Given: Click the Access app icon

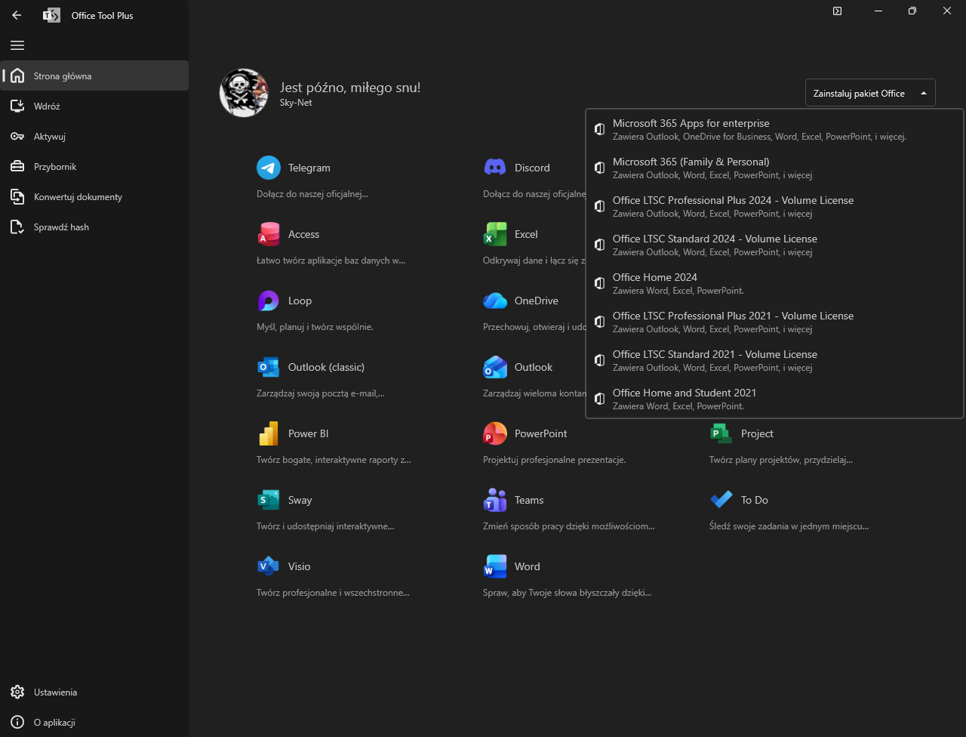Looking at the screenshot, I should coord(269,234).
